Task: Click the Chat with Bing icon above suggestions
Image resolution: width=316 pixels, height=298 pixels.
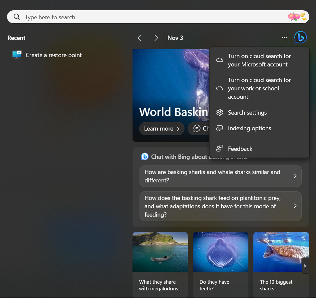Action: pyautogui.click(x=145, y=156)
